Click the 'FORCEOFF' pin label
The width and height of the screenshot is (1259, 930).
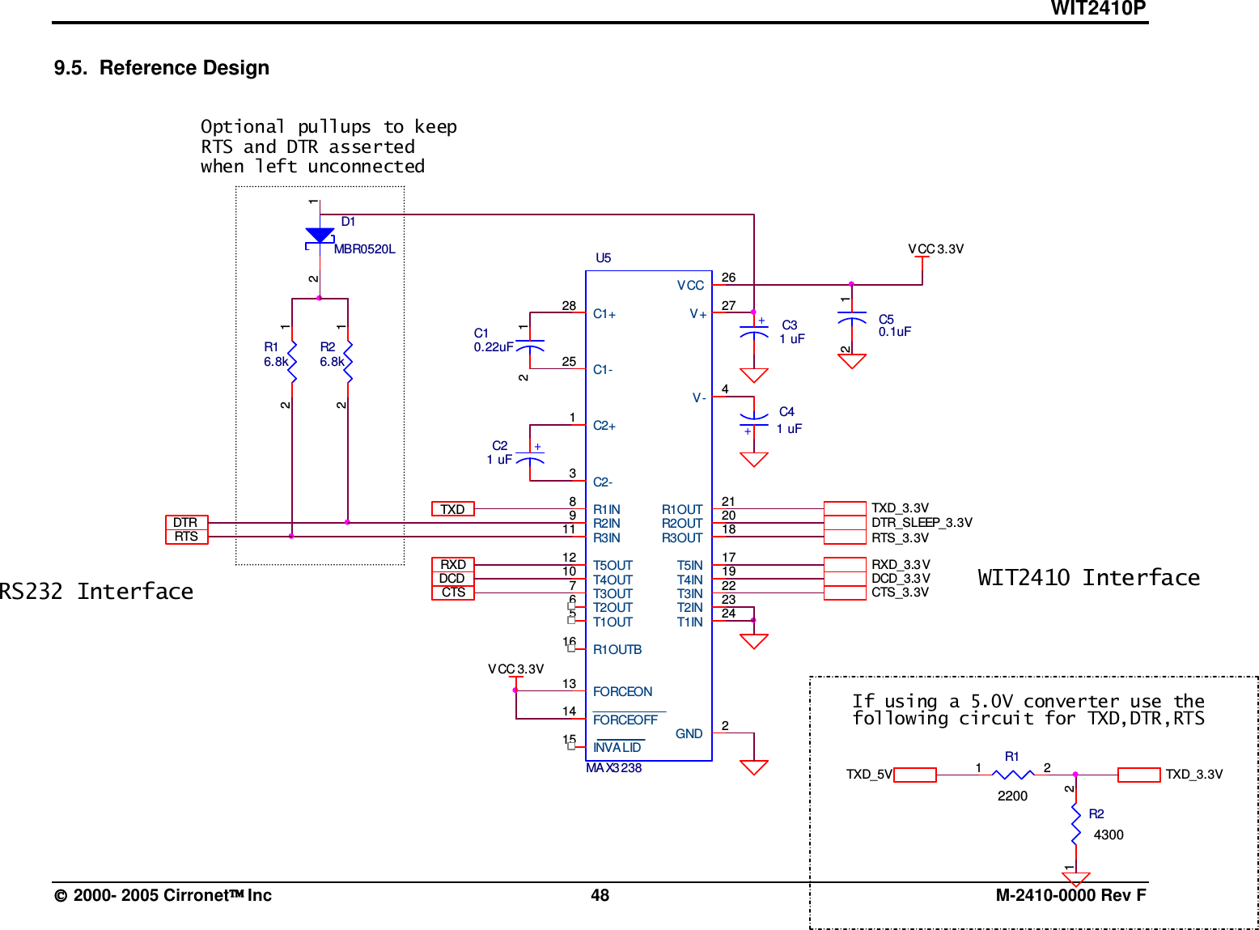625,720
